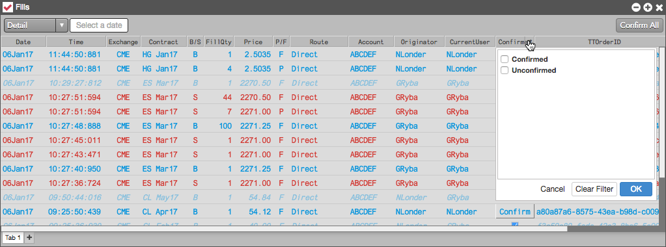Click the order ID a80a87a6-8575-43ea-b98d-c009
Screen dimensions: 666x247
pyautogui.click(x=597, y=212)
